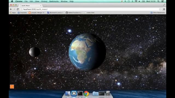This screenshot has height=98, width=175.
Task: Click the Chrome icon in the Dock
Action: pyautogui.click(x=86, y=93)
